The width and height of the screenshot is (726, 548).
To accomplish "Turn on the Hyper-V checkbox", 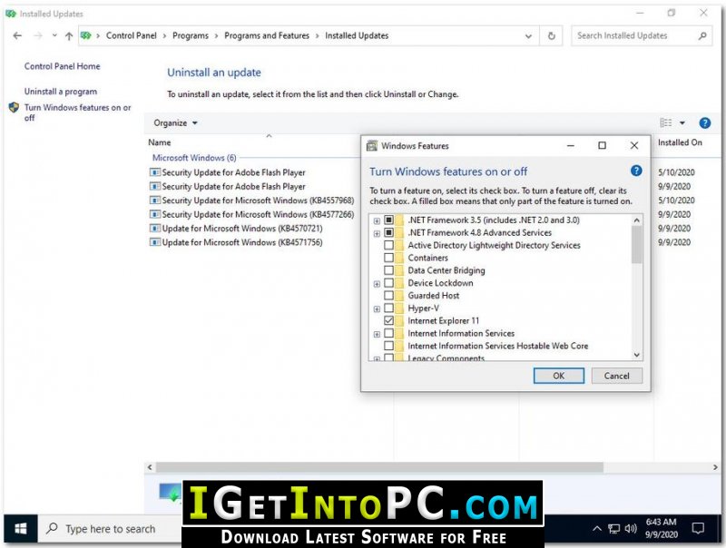I will tap(389, 308).
